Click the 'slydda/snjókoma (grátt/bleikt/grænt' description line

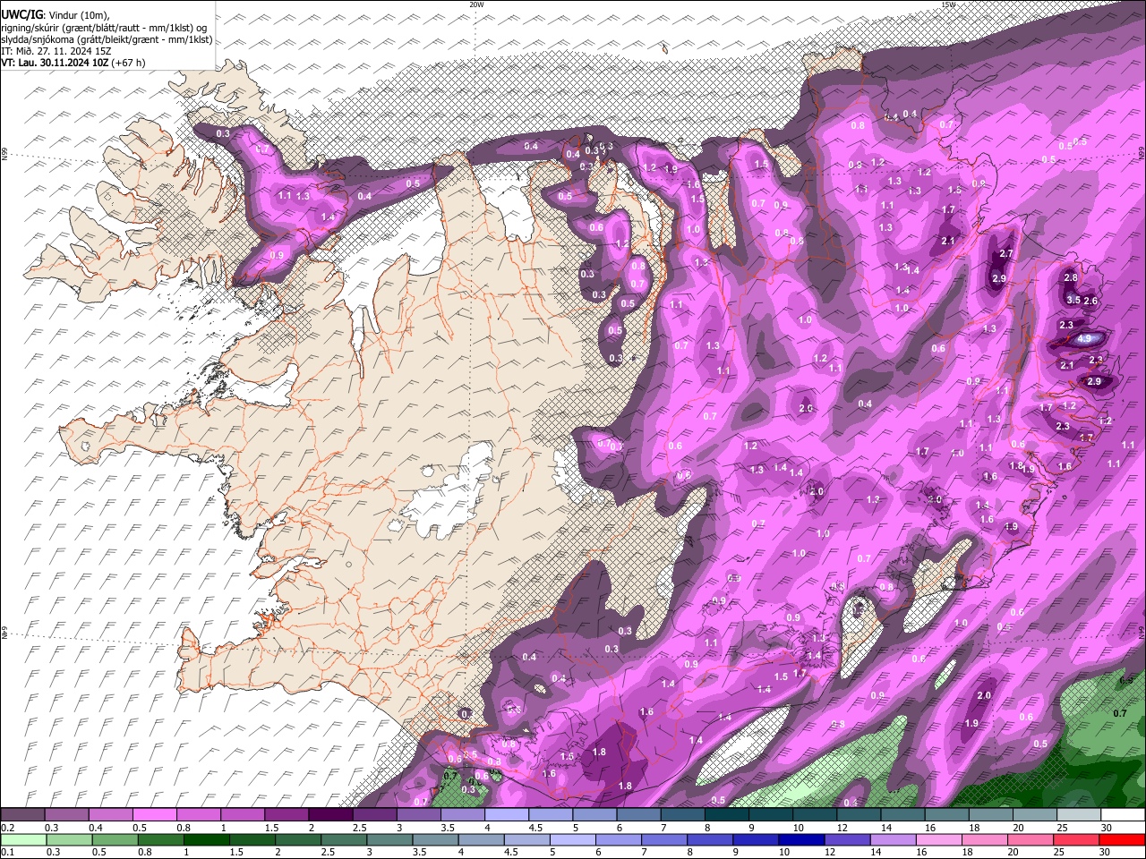click(x=107, y=39)
